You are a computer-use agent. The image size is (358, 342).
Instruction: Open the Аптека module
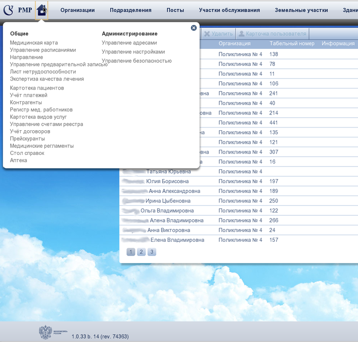[18, 160]
